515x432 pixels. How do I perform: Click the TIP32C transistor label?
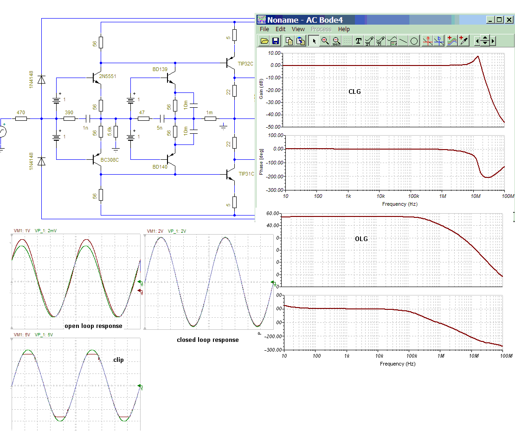(245, 64)
